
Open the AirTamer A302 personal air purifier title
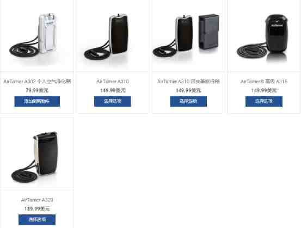37,82
